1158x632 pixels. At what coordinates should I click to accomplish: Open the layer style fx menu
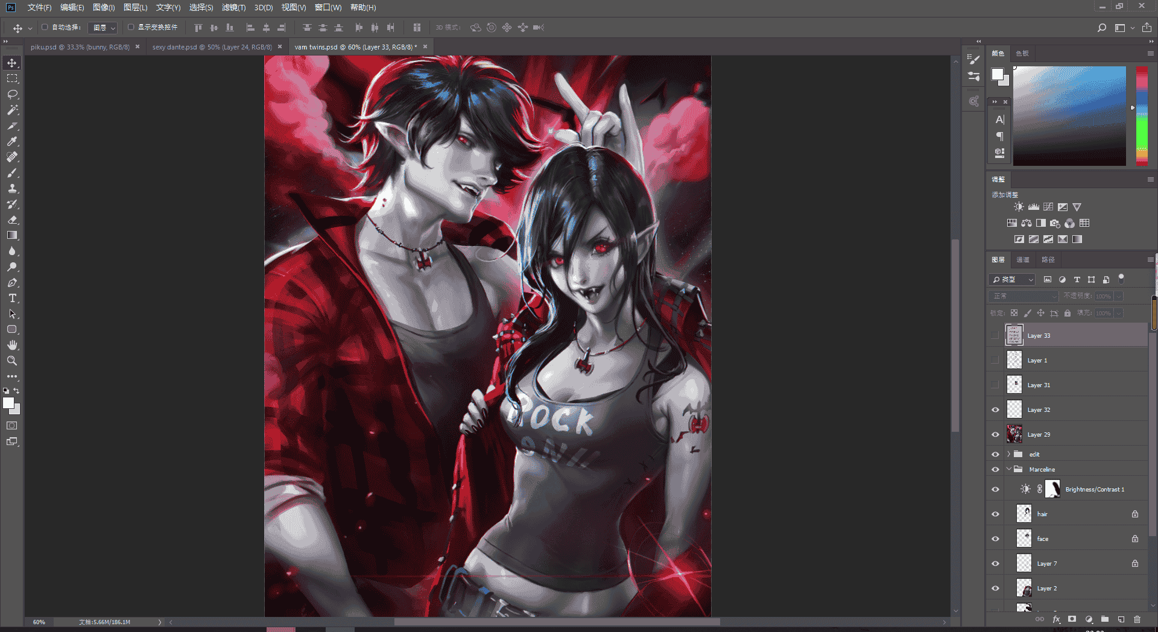tap(1056, 619)
